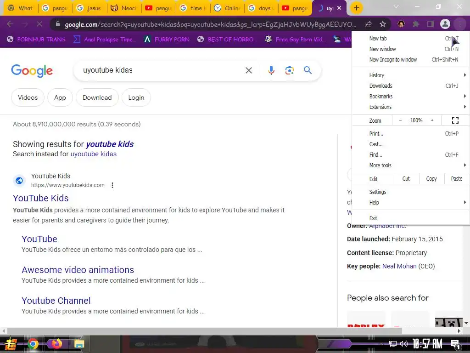This screenshot has width=470, height=353.
Task: Click Cut in the Edit row
Action: pos(406,179)
